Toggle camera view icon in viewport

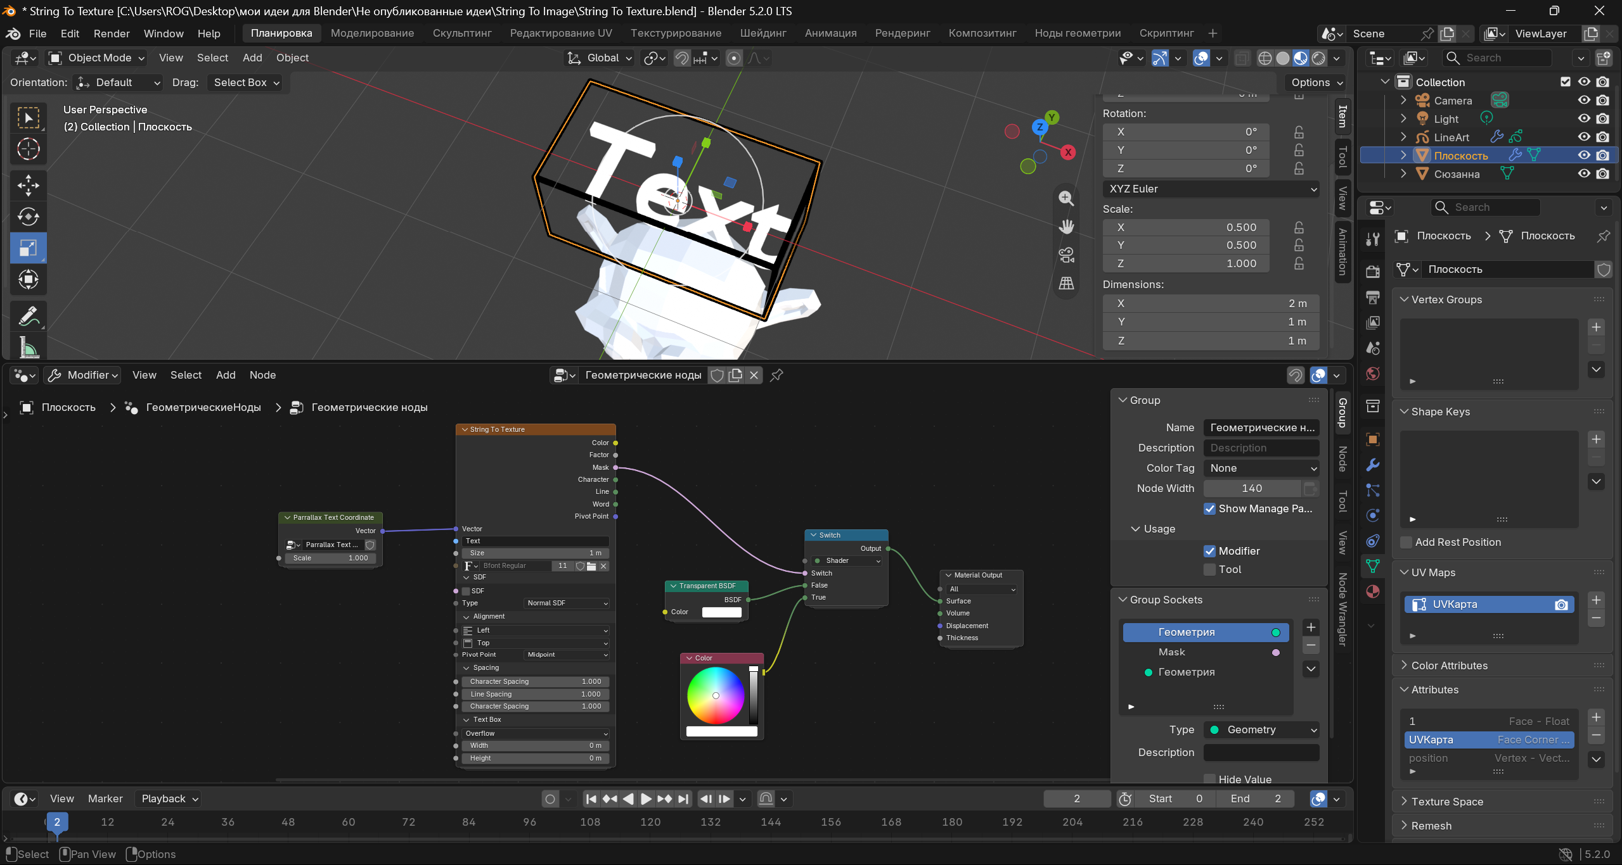1066,255
